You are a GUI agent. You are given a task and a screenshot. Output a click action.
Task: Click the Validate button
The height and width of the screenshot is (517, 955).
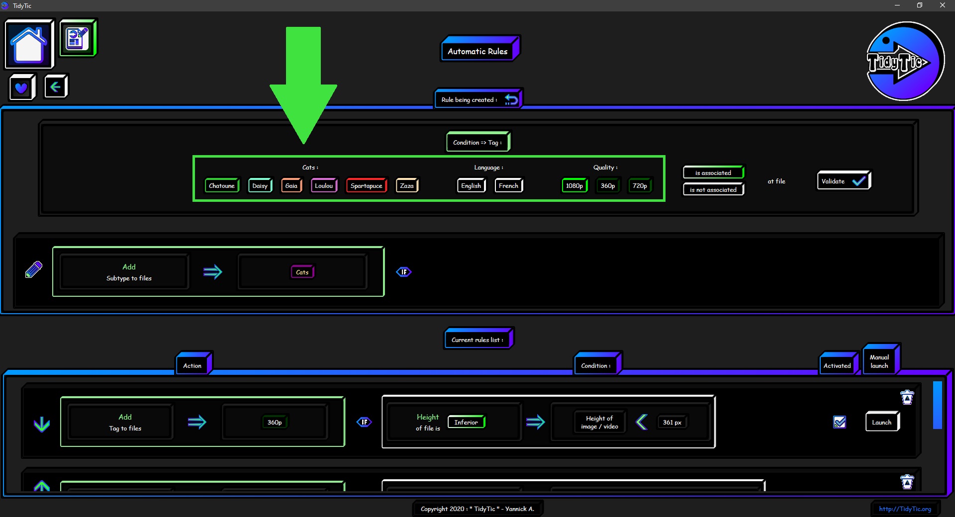[x=843, y=181]
